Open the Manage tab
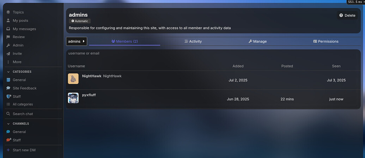Viewport: 365px width, 158px height. [x=257, y=41]
